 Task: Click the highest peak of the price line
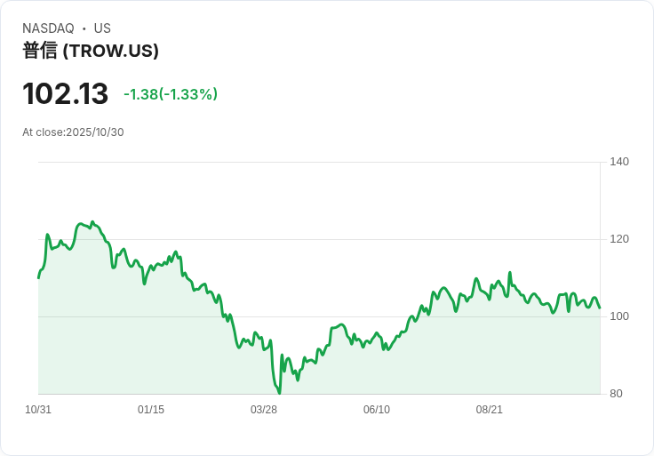tap(92, 222)
